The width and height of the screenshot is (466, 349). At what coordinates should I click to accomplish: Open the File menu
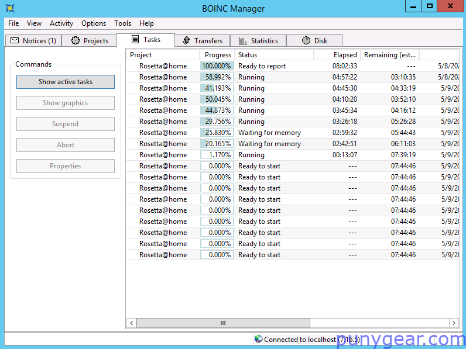pyautogui.click(x=13, y=23)
